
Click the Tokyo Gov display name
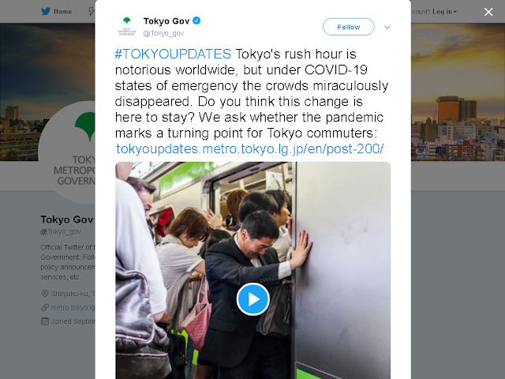[x=166, y=21]
